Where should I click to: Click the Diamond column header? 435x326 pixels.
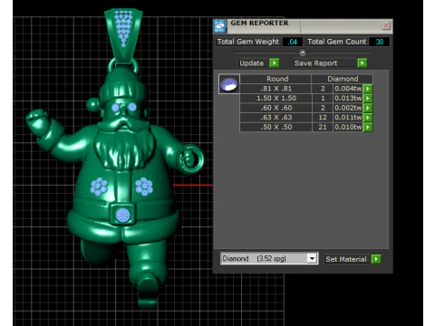(x=343, y=79)
